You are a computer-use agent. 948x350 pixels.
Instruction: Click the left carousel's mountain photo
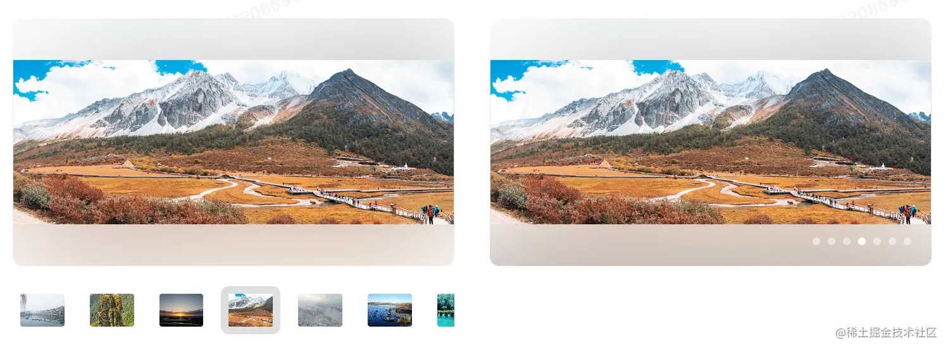[x=234, y=142]
